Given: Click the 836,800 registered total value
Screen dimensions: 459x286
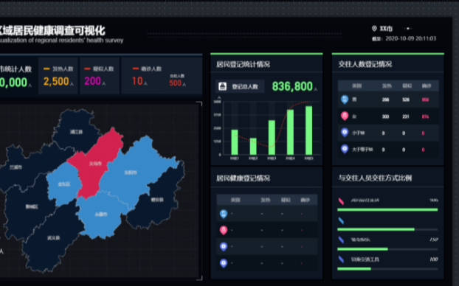Looking at the screenshot, I should click(292, 86).
